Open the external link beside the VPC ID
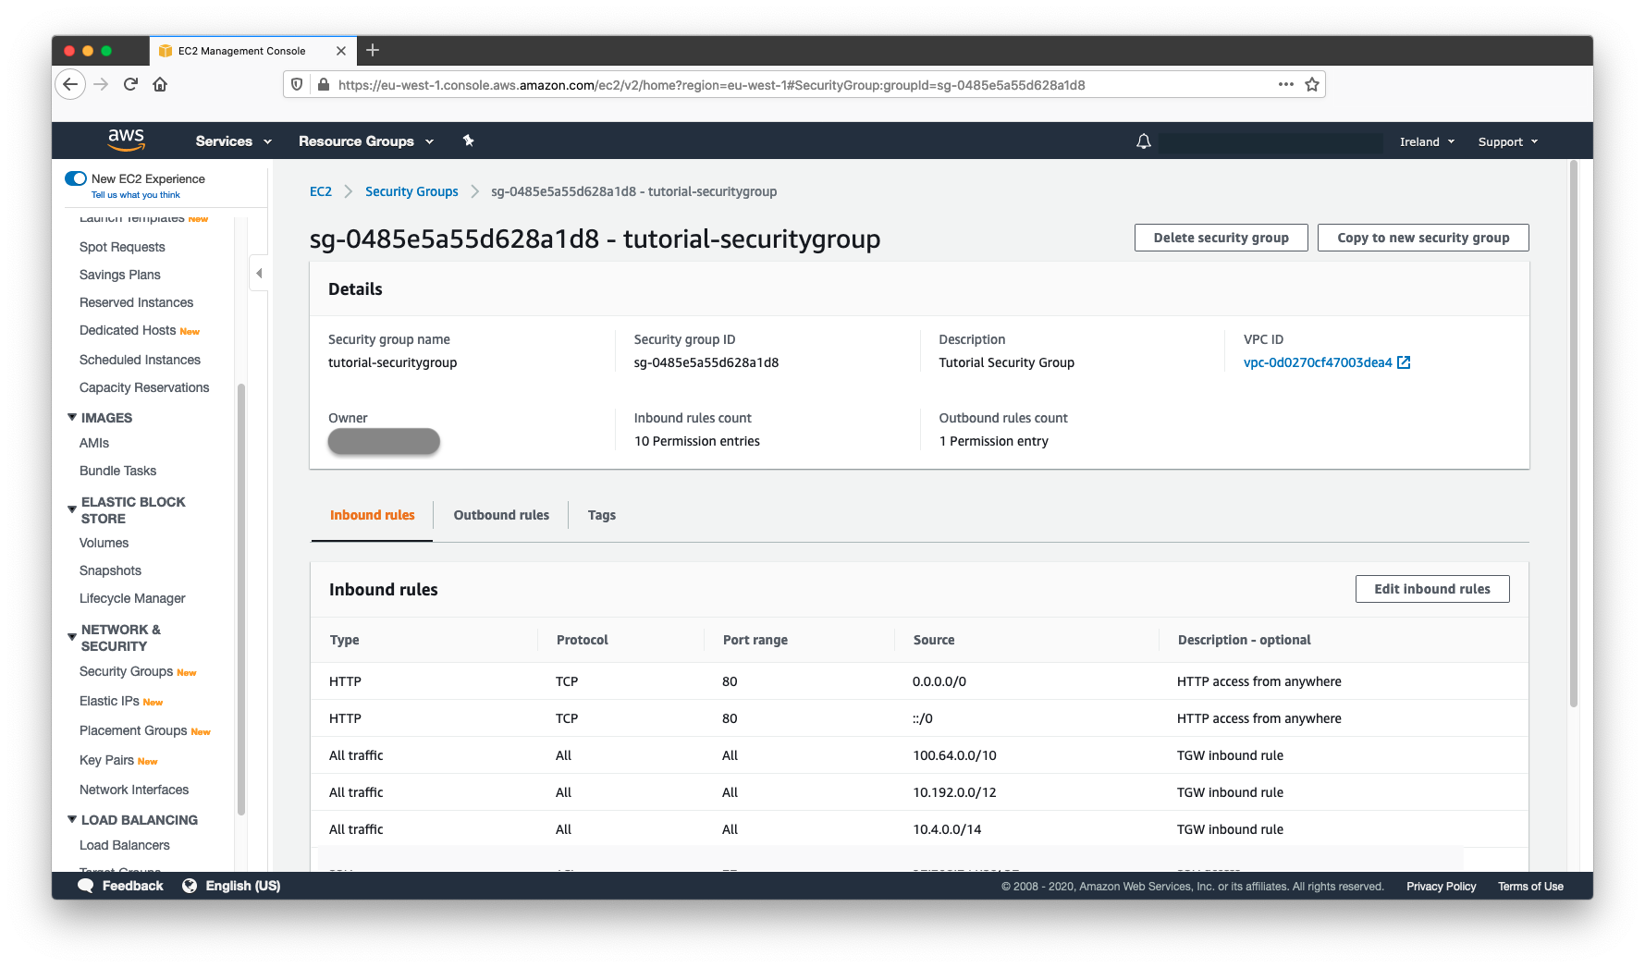 1406,362
